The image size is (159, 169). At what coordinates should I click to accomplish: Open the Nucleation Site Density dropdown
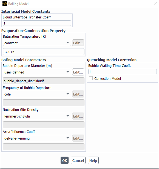(37, 116)
